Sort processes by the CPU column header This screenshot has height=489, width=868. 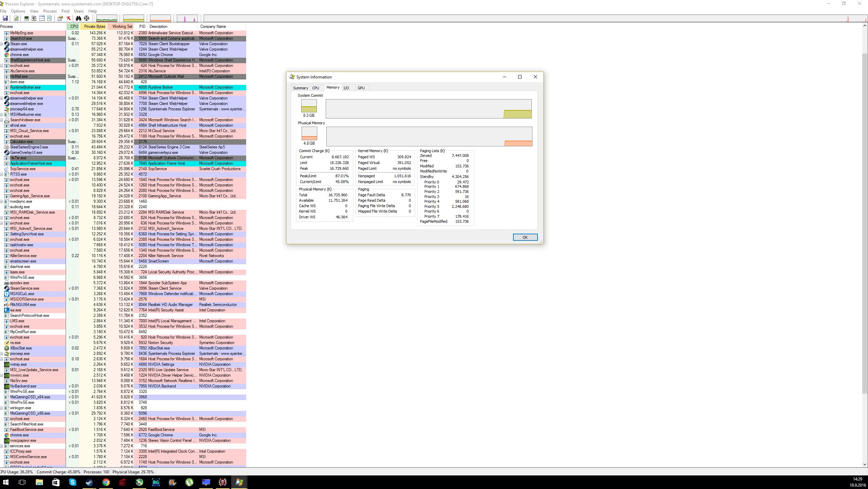point(74,26)
